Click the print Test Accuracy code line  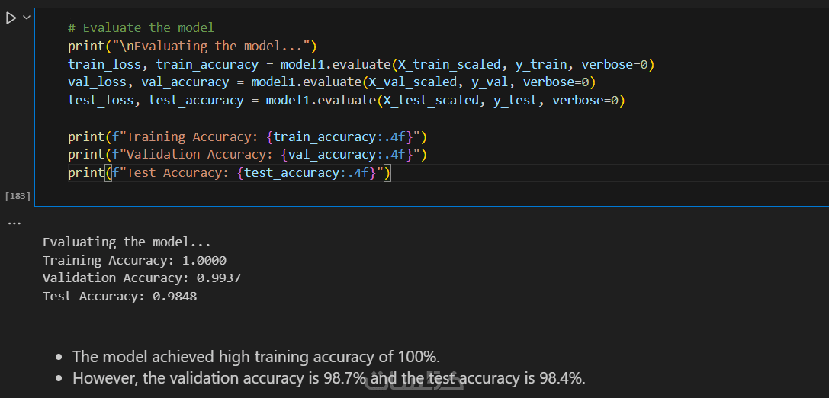click(229, 173)
